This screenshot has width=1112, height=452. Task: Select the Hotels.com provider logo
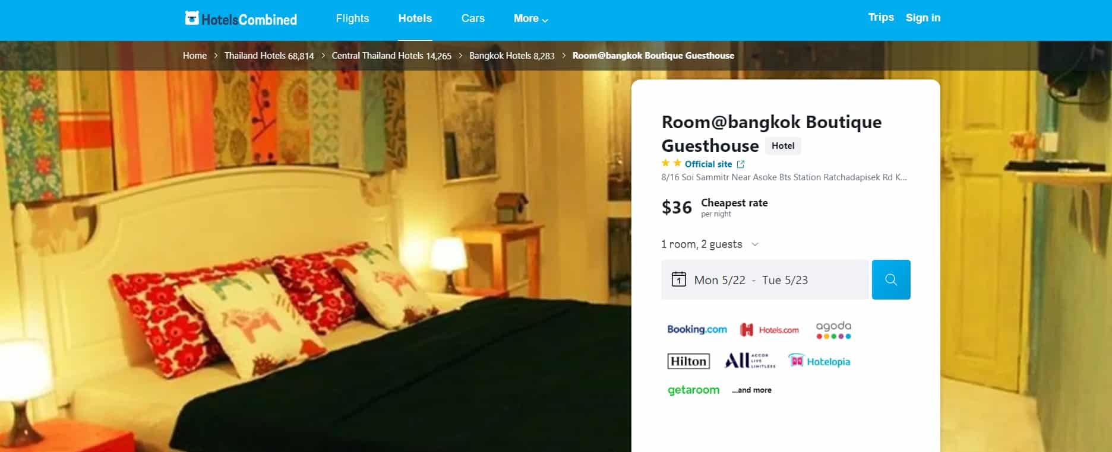[769, 330]
